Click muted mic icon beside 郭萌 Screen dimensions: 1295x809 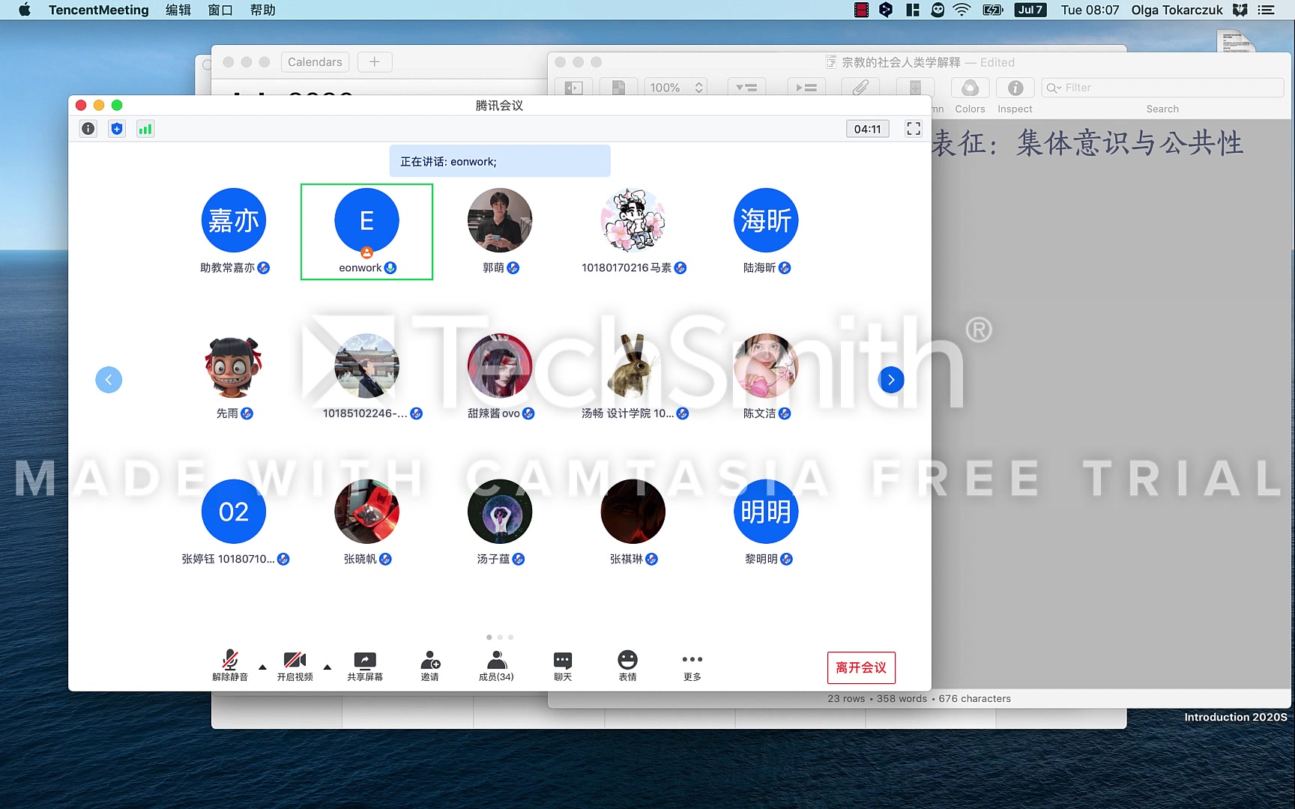click(x=513, y=268)
